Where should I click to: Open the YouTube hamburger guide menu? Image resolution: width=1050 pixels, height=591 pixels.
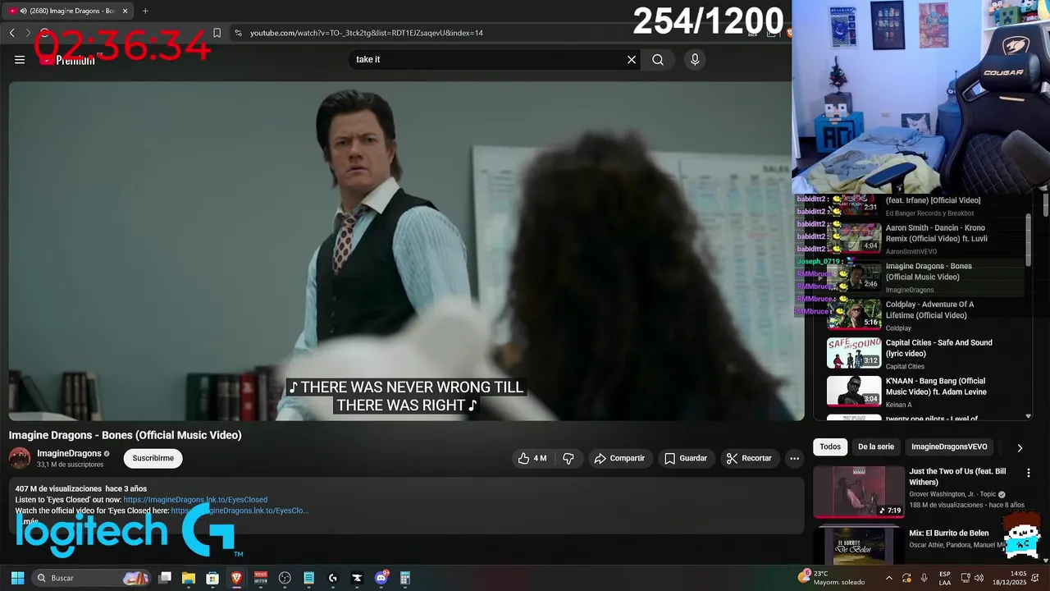[20, 59]
